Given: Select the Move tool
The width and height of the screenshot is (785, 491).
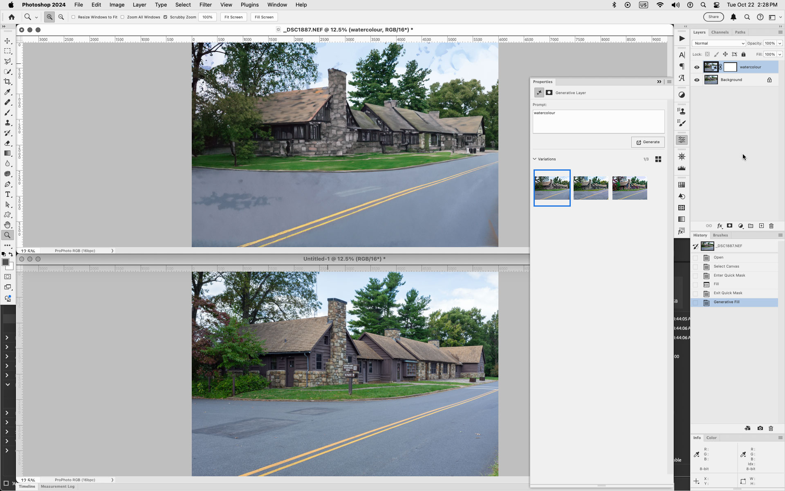Looking at the screenshot, I should pyautogui.click(x=7, y=41).
